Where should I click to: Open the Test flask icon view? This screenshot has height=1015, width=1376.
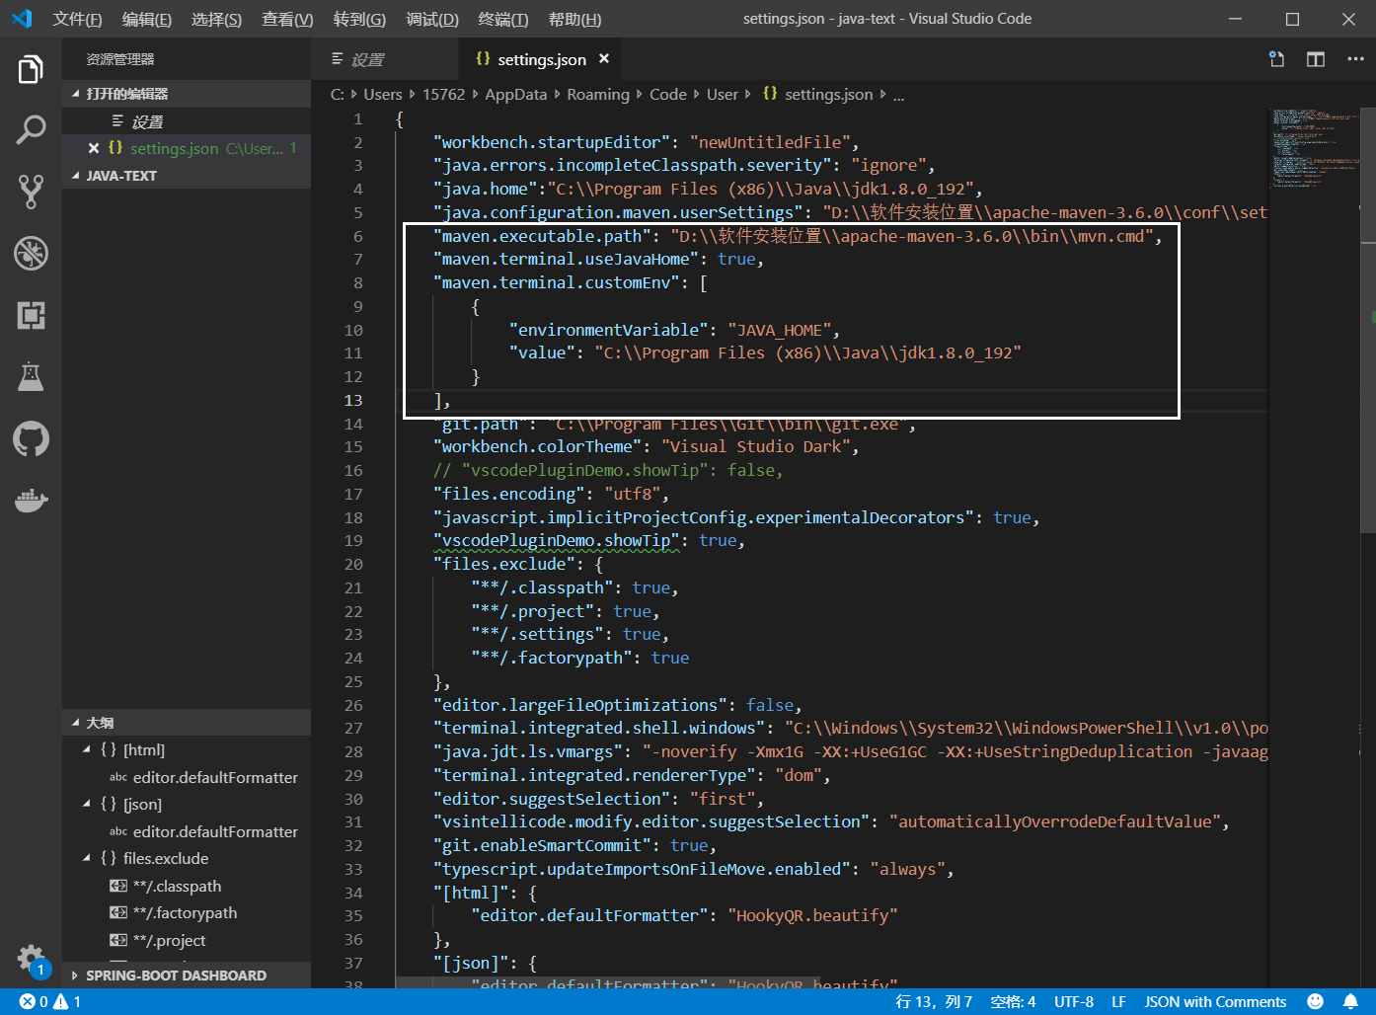[31, 376]
